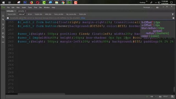Select the related file left of header.php
The image size is (176, 99).
(30, 14)
